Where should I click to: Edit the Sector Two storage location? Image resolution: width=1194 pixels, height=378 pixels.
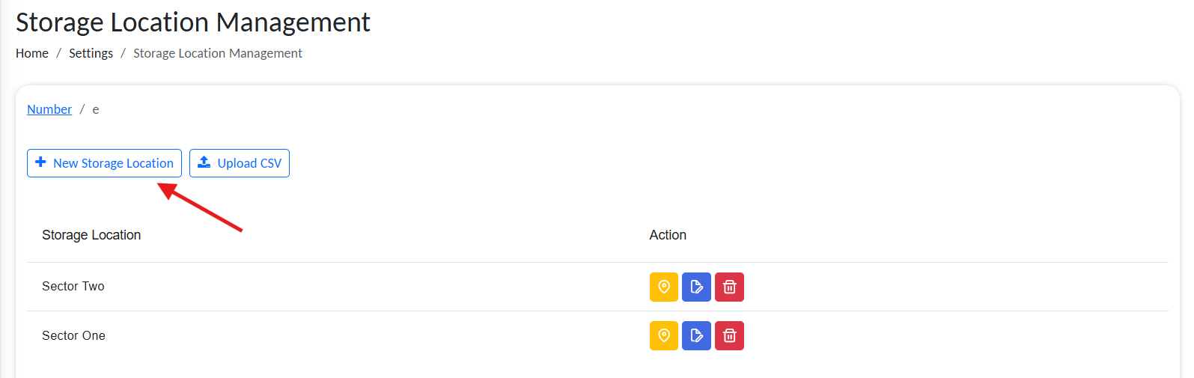[696, 287]
